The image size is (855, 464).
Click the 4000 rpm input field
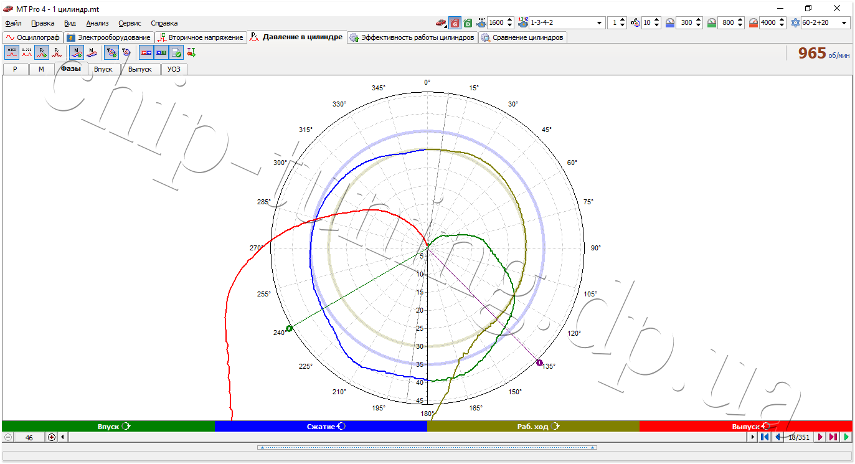[x=768, y=22]
